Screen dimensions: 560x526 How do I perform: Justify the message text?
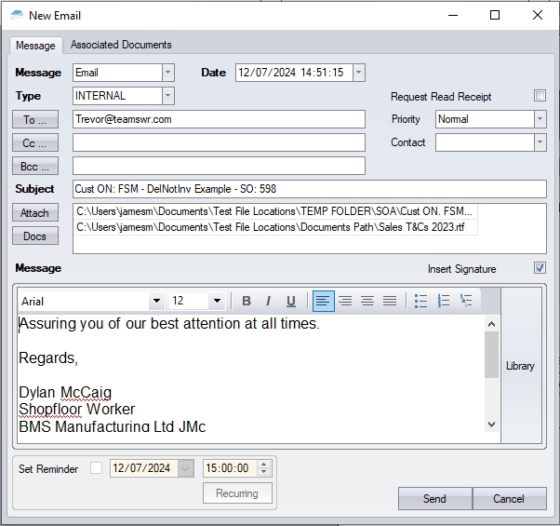390,301
